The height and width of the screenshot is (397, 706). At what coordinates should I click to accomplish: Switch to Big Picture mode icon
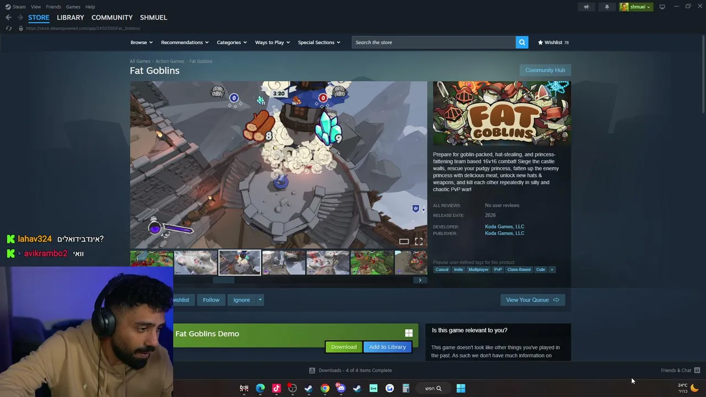tap(662, 7)
